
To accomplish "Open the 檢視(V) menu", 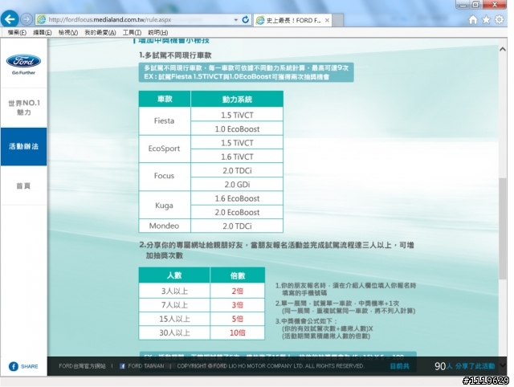I will click(68, 32).
